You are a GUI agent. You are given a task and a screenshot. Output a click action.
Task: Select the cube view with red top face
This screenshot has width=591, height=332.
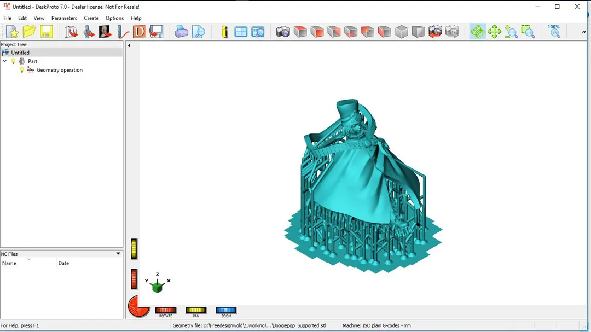300,32
